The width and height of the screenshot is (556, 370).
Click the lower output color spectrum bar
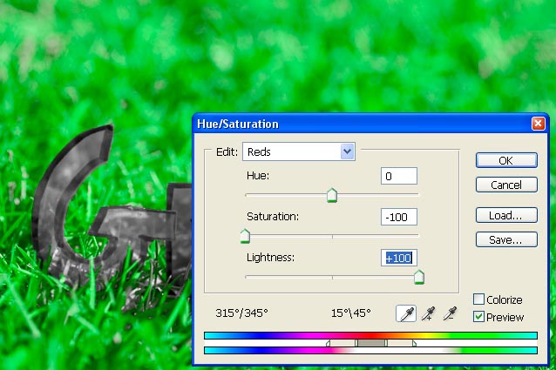(370, 350)
